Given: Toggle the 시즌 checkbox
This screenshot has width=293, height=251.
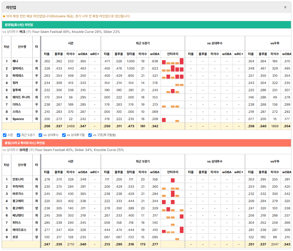Looking at the screenshot, I should click(x=5, y=135).
